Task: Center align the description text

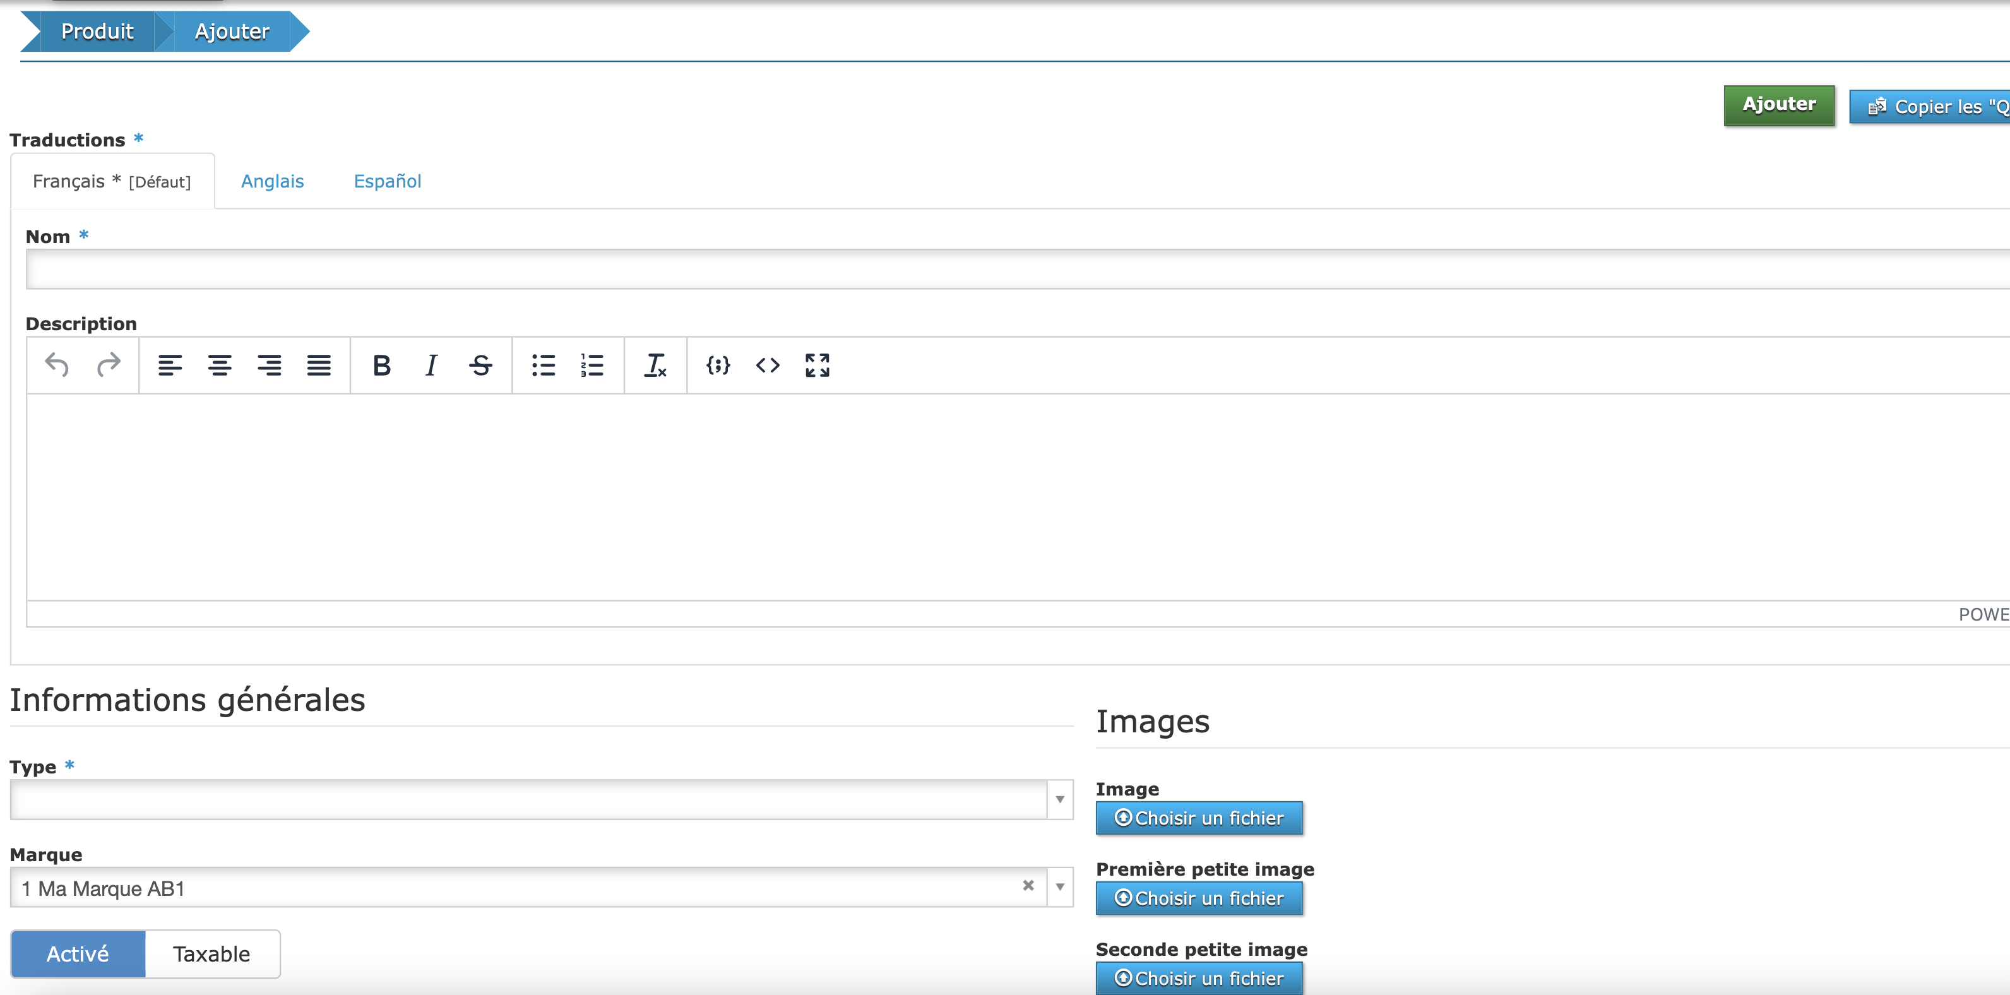Action: 219,364
